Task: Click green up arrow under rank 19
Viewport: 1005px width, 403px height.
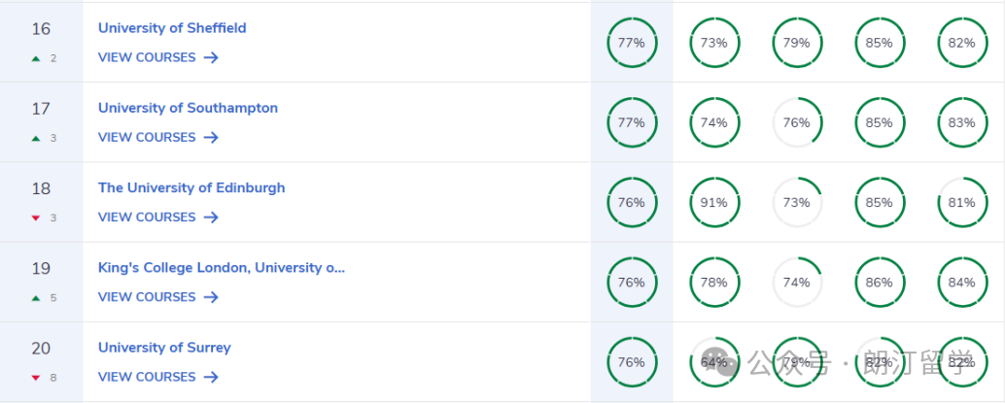Action: click(x=37, y=298)
